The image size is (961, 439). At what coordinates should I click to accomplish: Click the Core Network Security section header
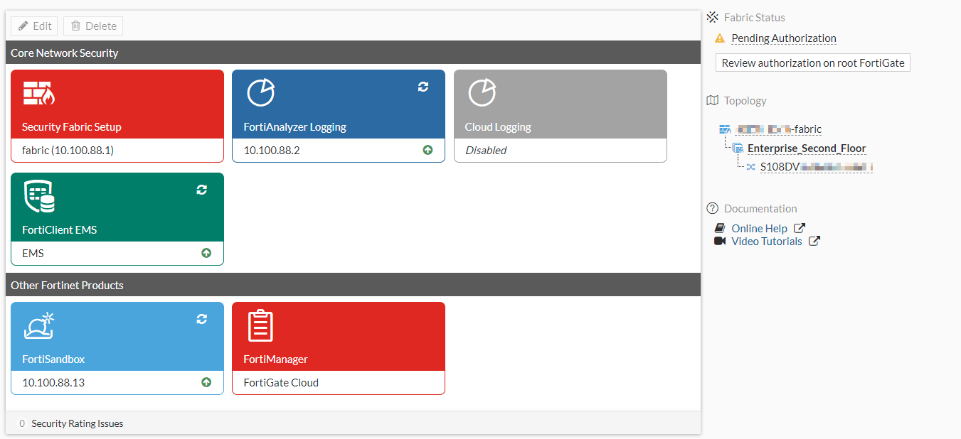pos(353,53)
